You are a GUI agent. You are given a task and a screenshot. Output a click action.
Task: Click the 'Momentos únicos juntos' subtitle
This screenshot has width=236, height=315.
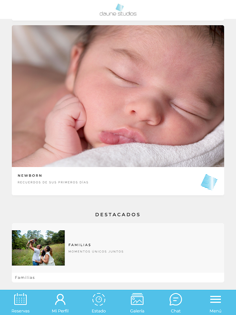[96, 252]
